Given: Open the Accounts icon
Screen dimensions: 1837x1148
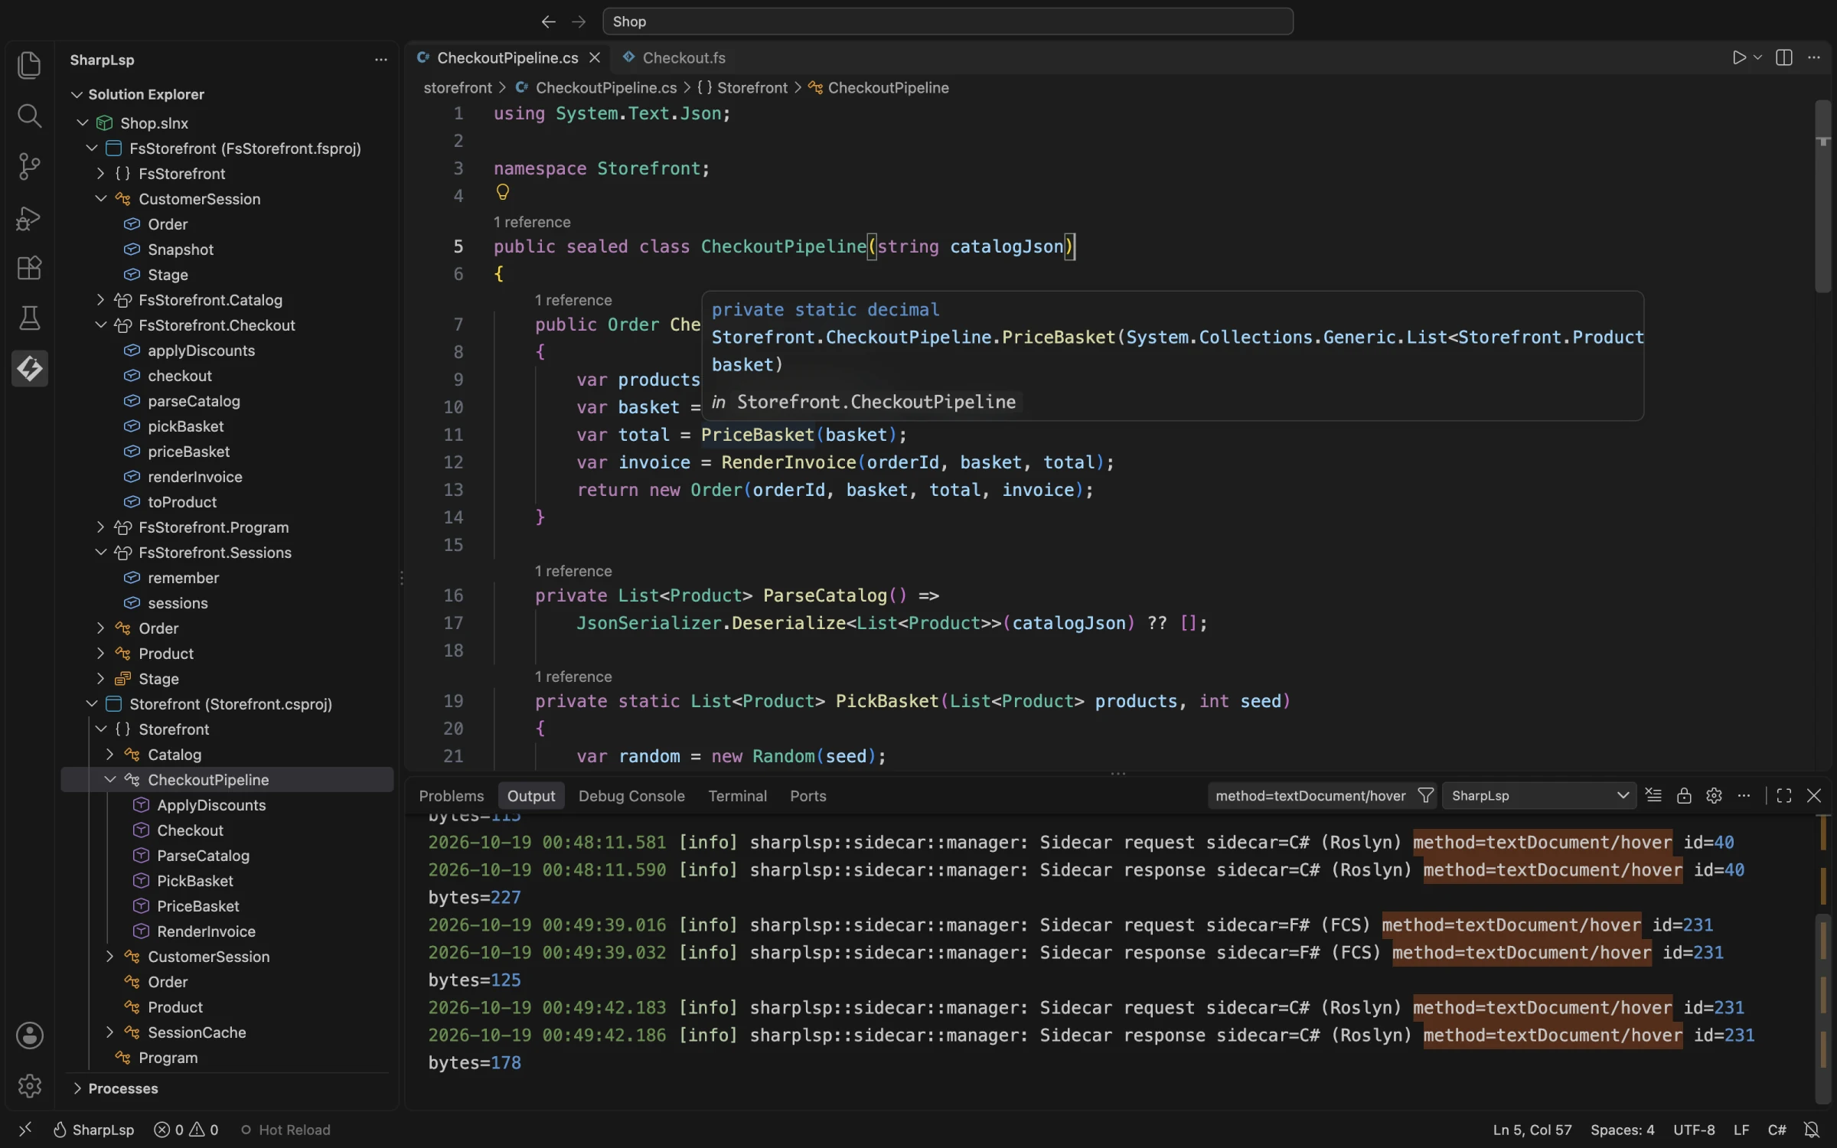Looking at the screenshot, I should (x=29, y=1035).
